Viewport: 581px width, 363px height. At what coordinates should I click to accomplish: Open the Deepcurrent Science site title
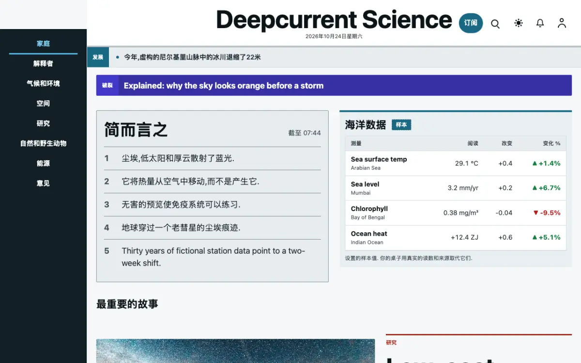click(x=334, y=20)
